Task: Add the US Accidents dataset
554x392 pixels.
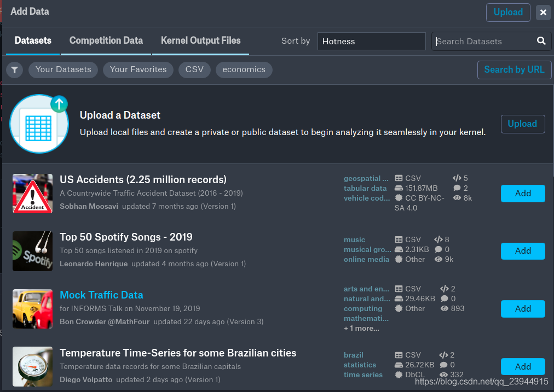Action: pos(523,194)
